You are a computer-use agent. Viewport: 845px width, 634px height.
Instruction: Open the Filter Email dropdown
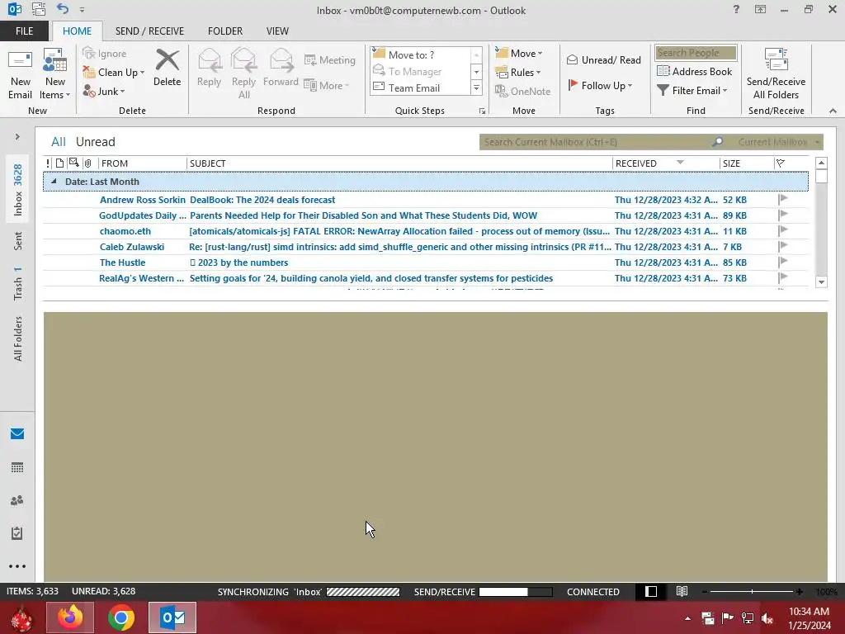(692, 91)
